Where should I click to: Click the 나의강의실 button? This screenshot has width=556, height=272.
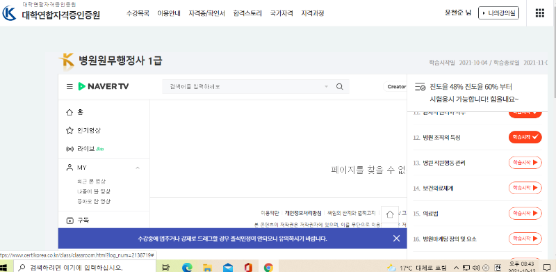(498, 13)
